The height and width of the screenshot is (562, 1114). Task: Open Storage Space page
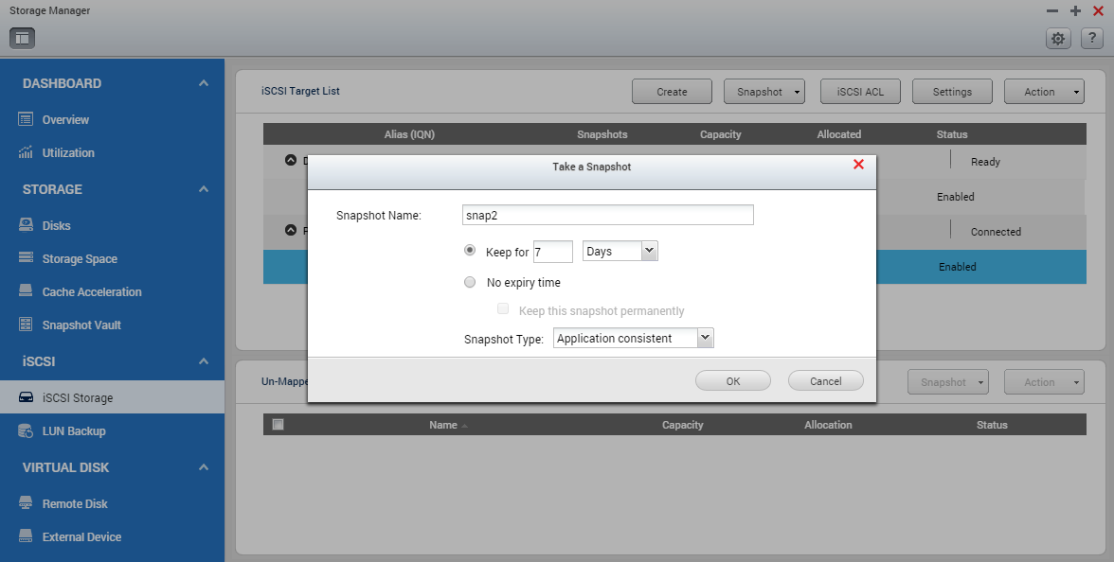pyautogui.click(x=80, y=259)
